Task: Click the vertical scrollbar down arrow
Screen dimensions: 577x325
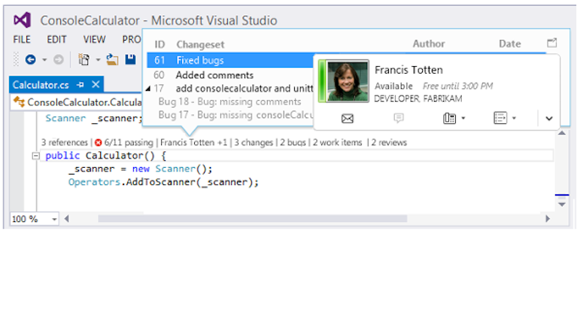Action: (562, 205)
